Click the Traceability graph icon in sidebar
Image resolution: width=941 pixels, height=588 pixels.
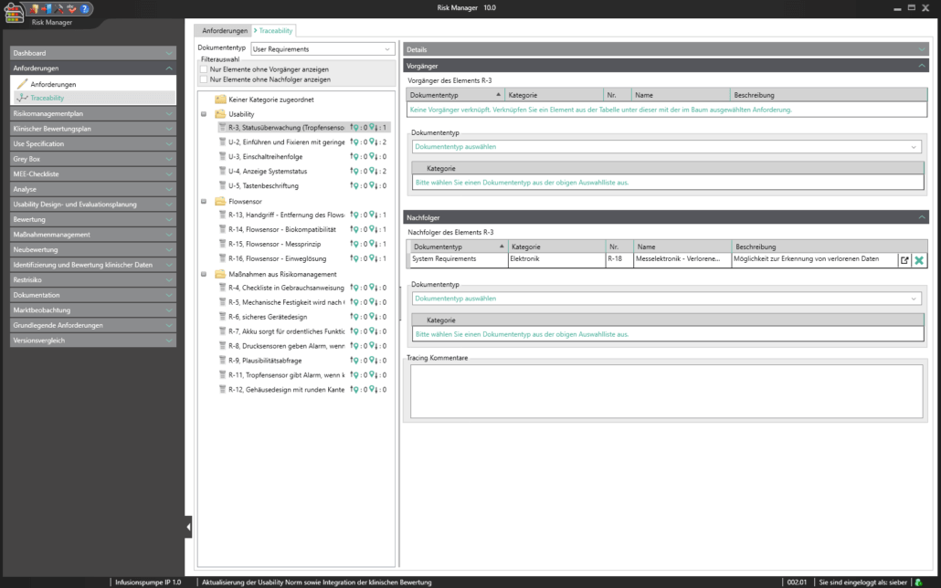click(22, 98)
